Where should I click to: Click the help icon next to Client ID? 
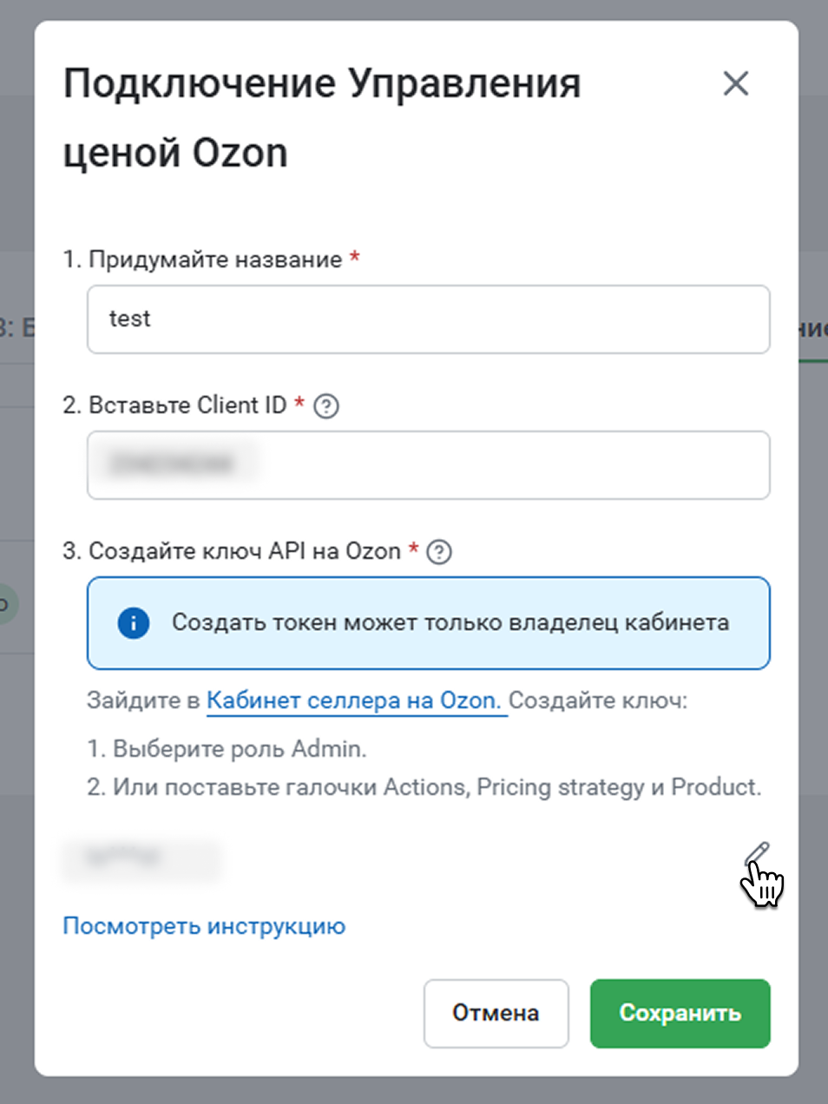pyautogui.click(x=326, y=406)
